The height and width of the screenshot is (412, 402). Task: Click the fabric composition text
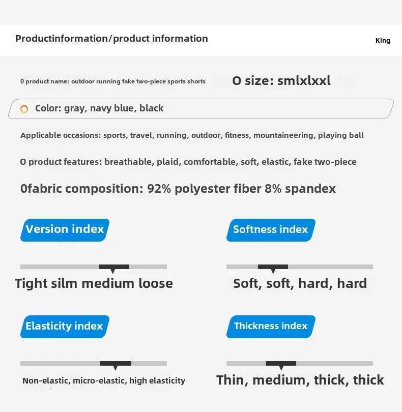point(178,189)
